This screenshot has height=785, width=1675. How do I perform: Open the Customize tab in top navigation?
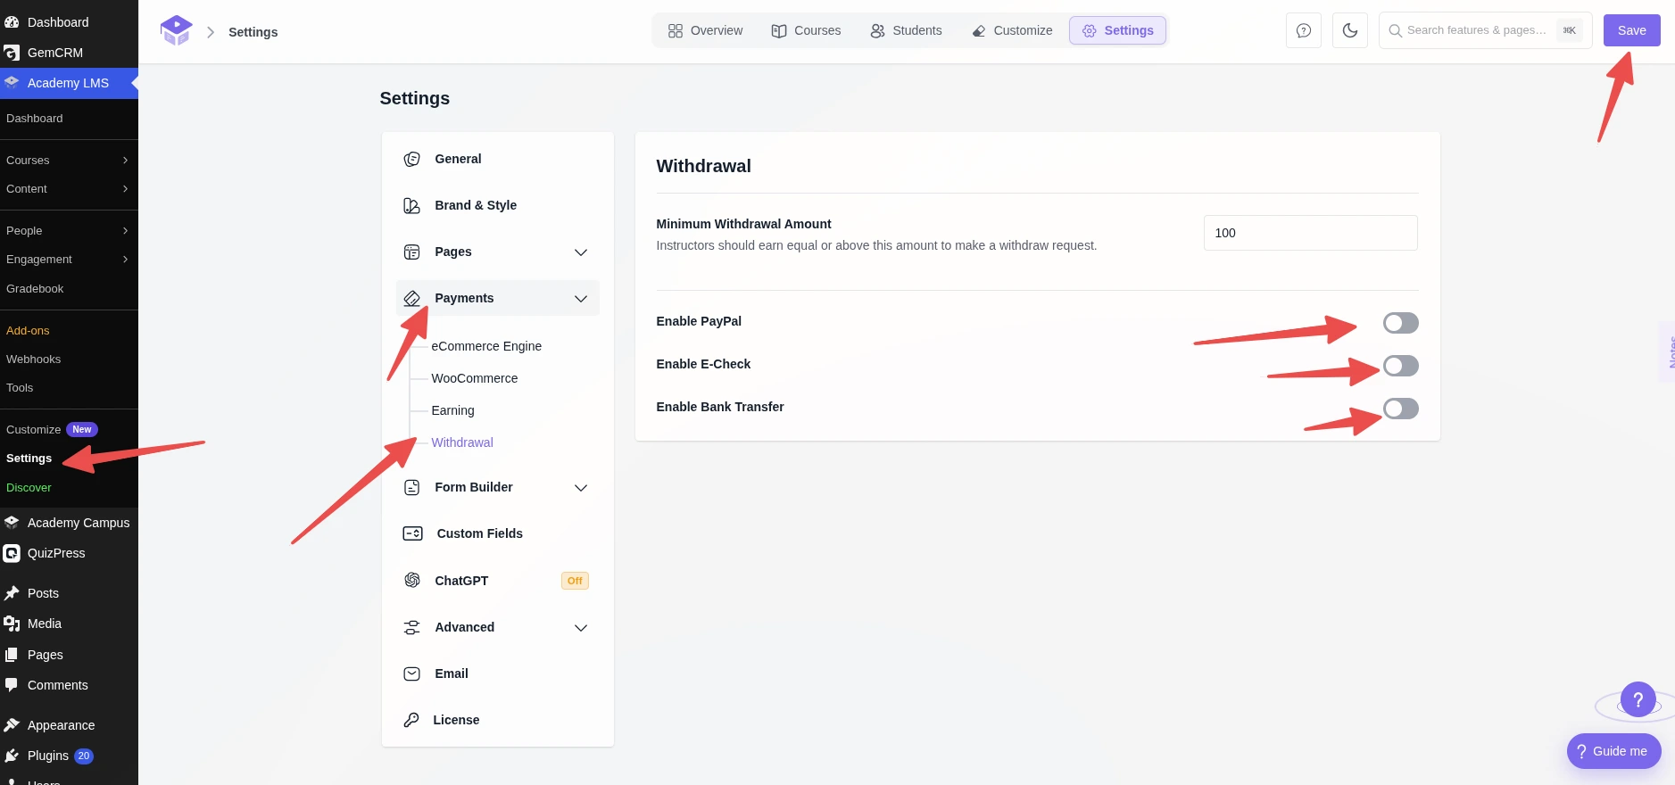(x=1012, y=30)
